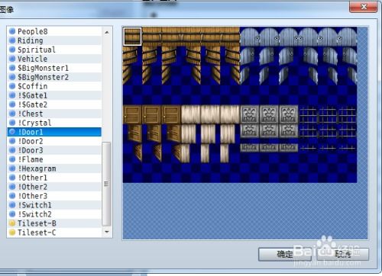Click the list scrollbar thumb

click(106, 184)
